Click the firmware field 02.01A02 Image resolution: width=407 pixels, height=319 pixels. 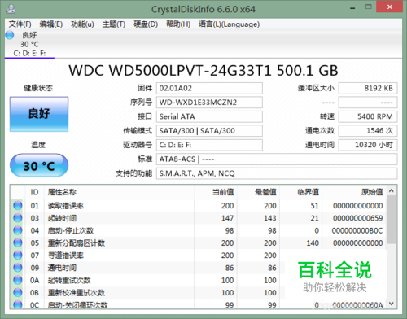click(x=209, y=88)
